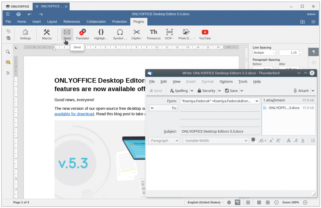The height and width of the screenshot is (208, 321).
Task: Open the Navigation headings panel
Action: pos(8,73)
